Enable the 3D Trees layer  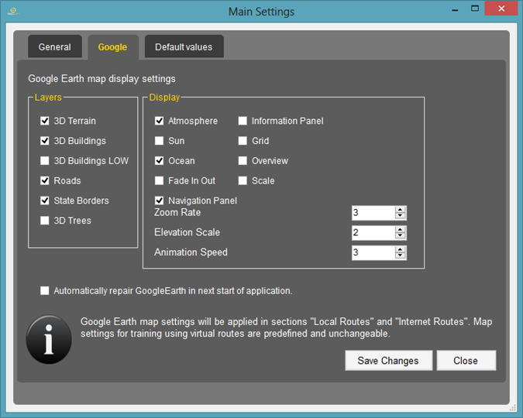pos(45,221)
